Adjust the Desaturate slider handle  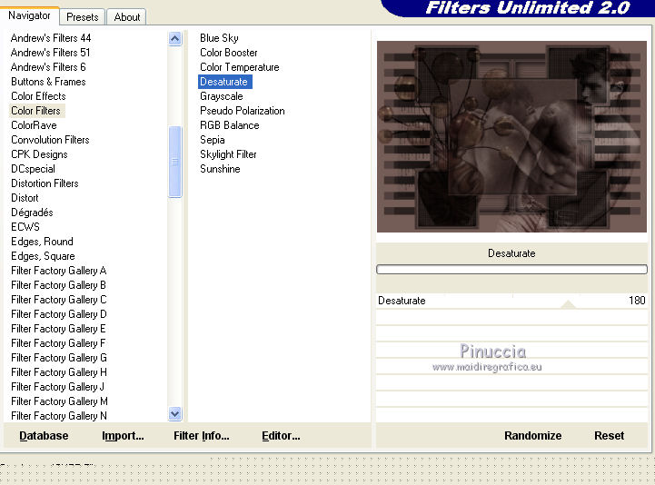tap(568, 304)
